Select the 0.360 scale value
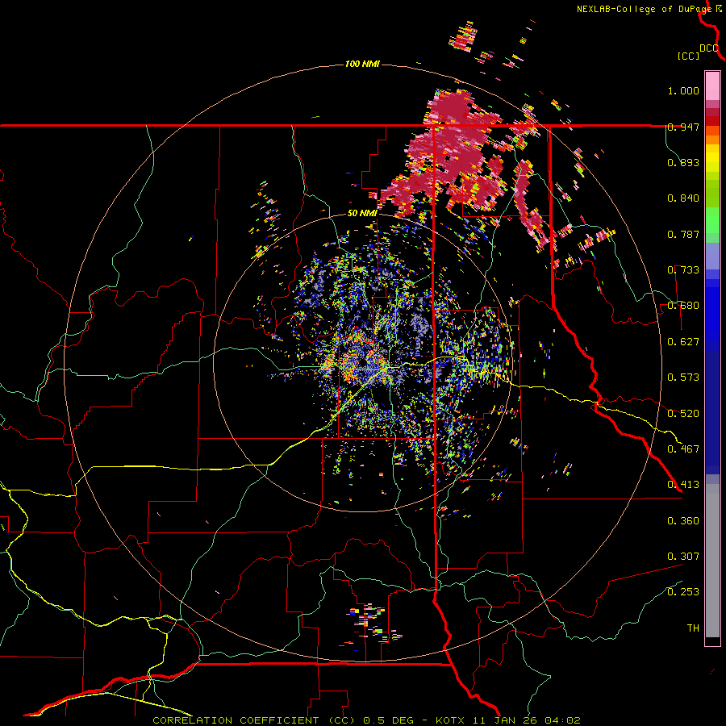Screen dimensions: 726x726 tap(683, 520)
